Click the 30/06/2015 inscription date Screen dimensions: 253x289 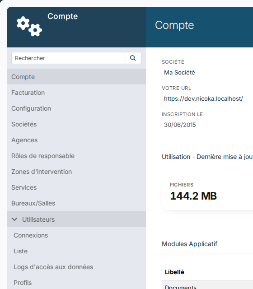(180, 125)
